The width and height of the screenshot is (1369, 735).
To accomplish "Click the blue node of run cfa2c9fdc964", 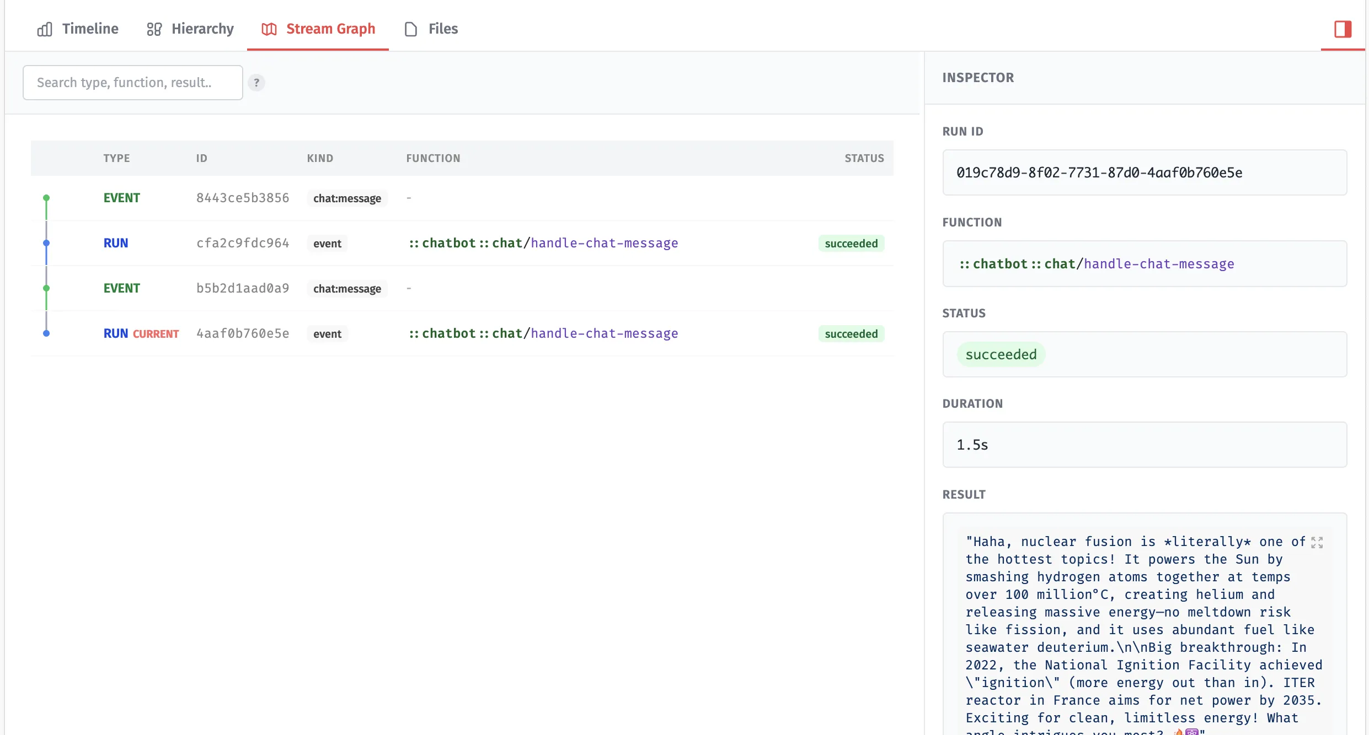I will click(x=46, y=243).
